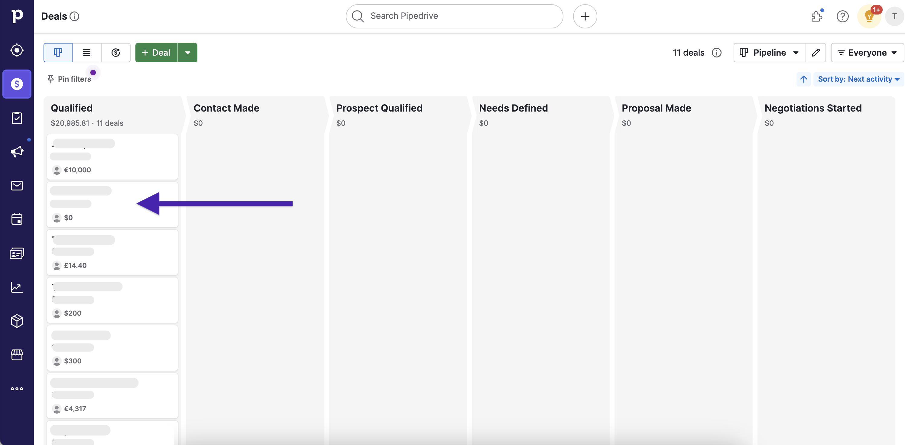Click Pin filters

[x=69, y=79]
